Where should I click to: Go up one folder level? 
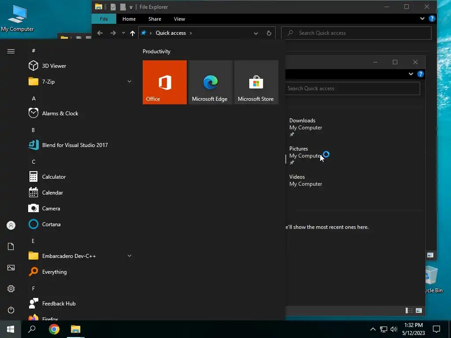point(132,33)
